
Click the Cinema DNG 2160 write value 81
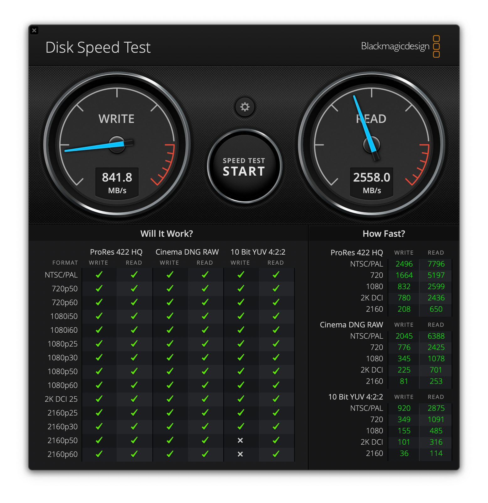click(404, 381)
